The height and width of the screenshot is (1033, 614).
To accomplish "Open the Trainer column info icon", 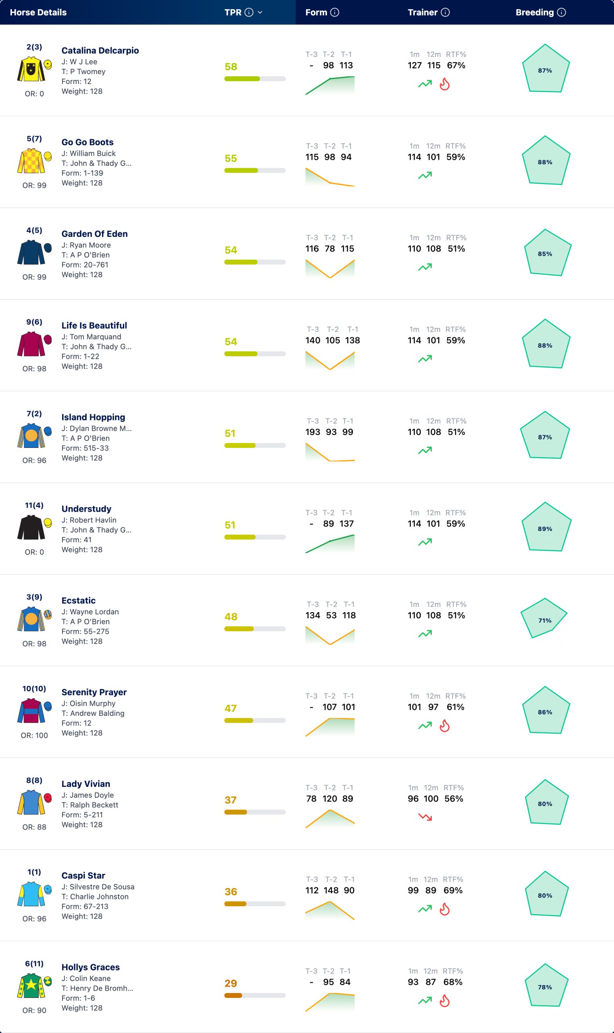I will pyautogui.click(x=445, y=13).
